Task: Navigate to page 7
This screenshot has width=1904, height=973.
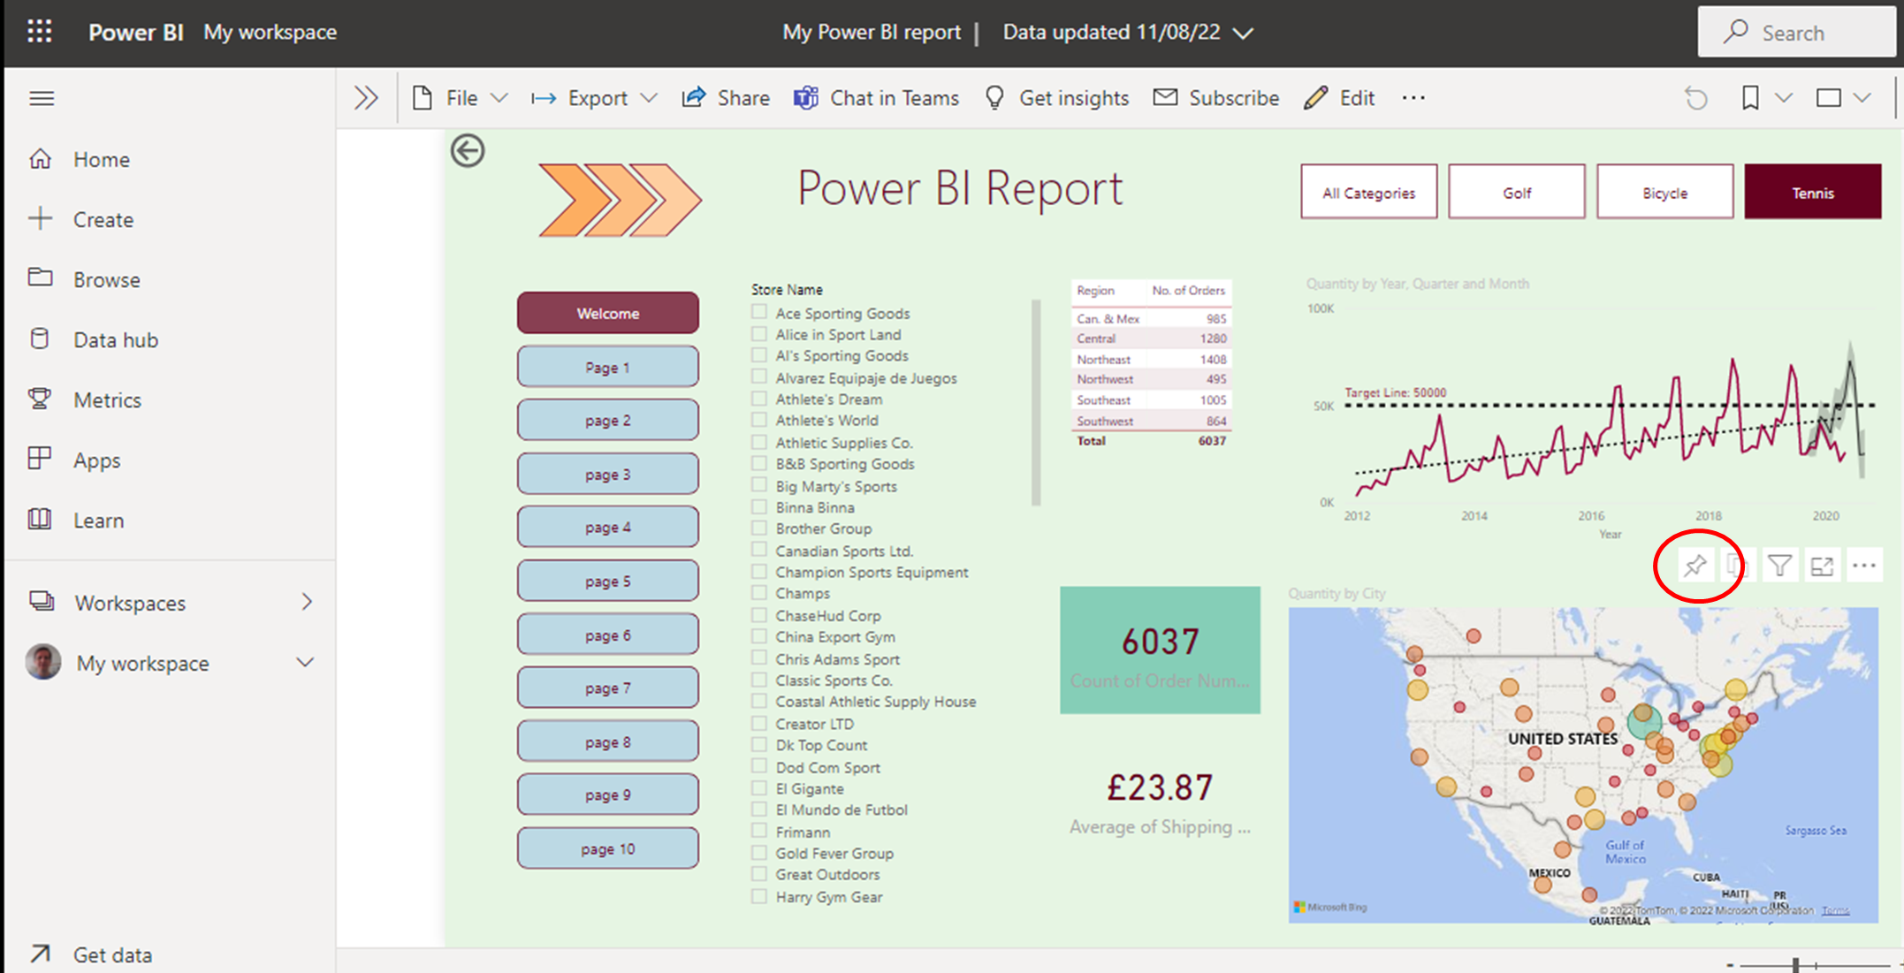Action: (x=608, y=688)
